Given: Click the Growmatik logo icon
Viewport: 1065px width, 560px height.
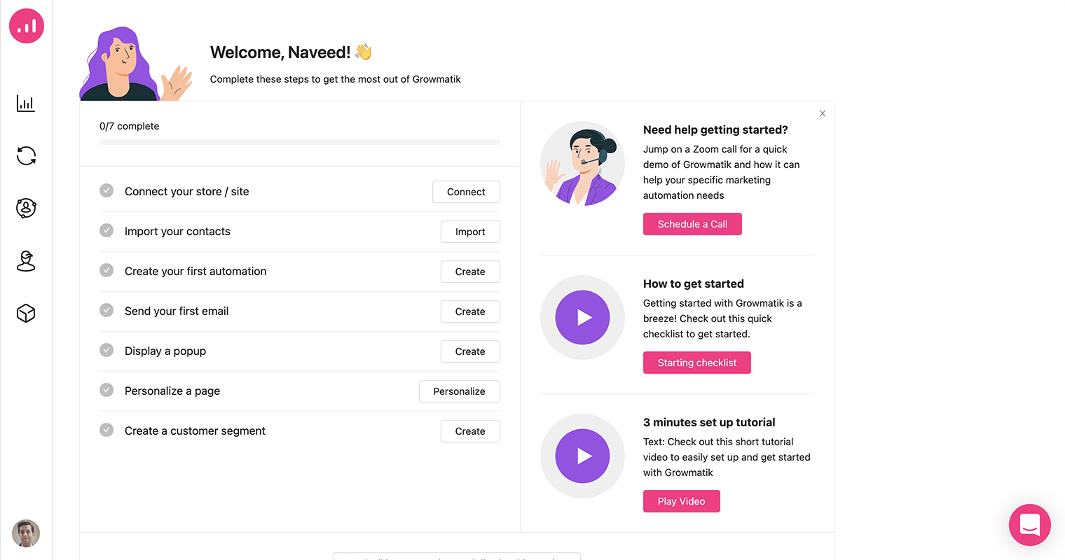Looking at the screenshot, I should click(27, 26).
